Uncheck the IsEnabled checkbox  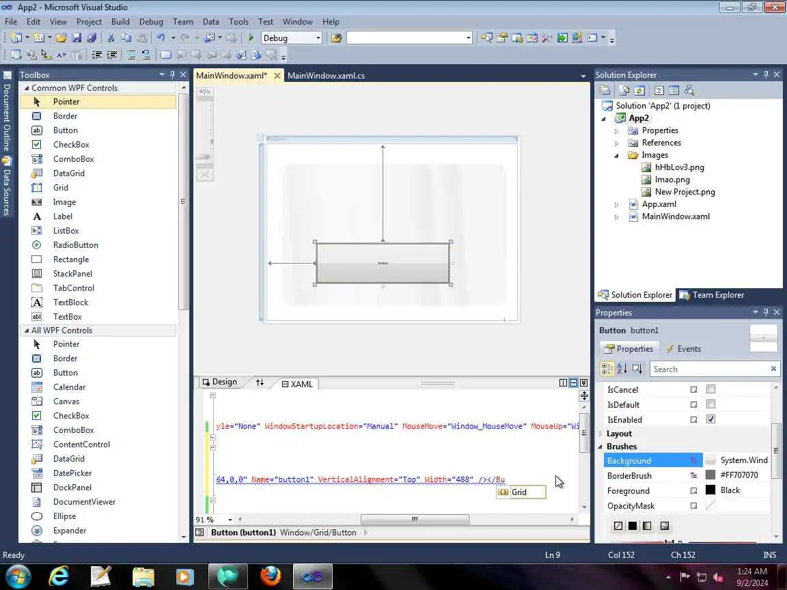(x=710, y=419)
